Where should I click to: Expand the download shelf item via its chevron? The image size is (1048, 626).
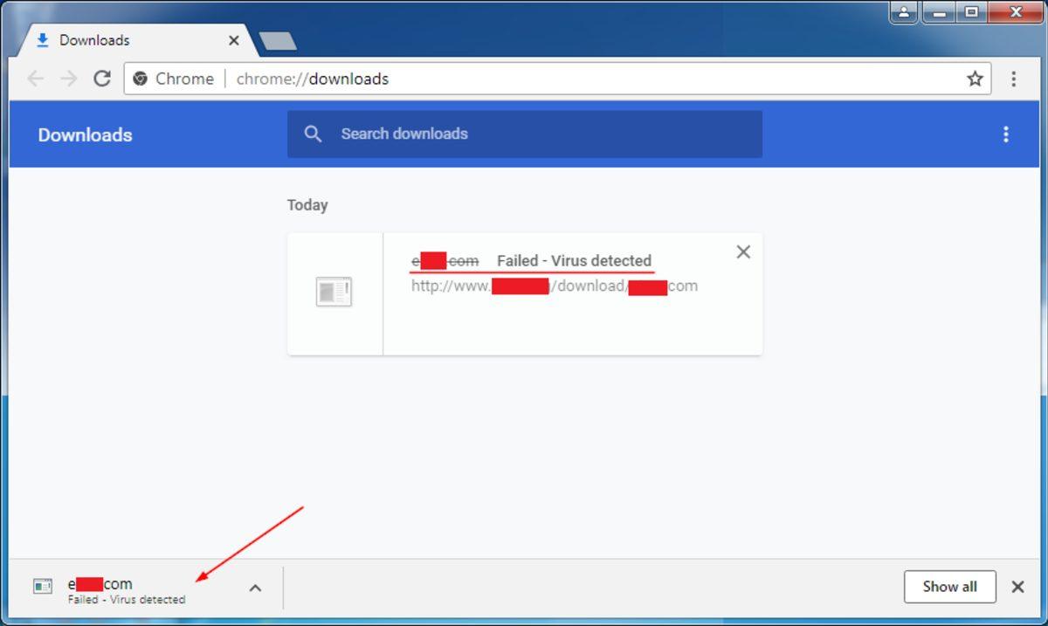click(x=255, y=588)
